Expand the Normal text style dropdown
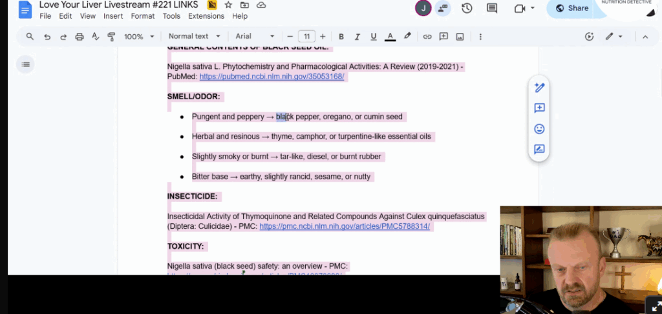The height and width of the screenshot is (314, 662). point(194,37)
